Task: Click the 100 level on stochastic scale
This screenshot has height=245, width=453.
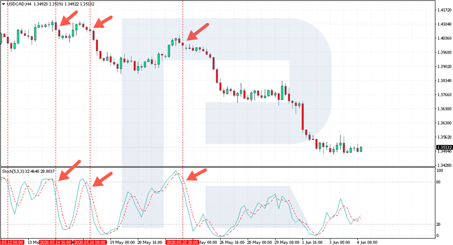Action: [x=440, y=171]
